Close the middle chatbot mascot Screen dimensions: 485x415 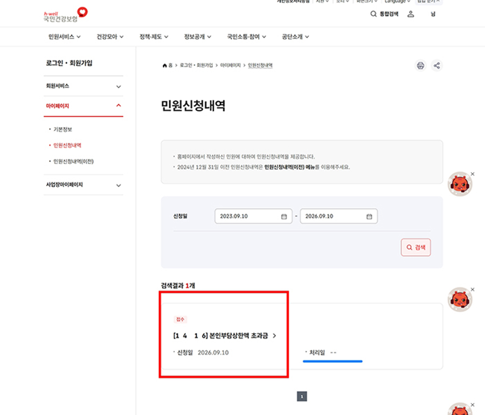tap(472, 290)
